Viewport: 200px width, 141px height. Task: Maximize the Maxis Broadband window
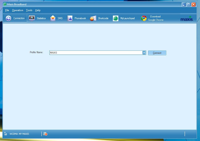(189, 5)
